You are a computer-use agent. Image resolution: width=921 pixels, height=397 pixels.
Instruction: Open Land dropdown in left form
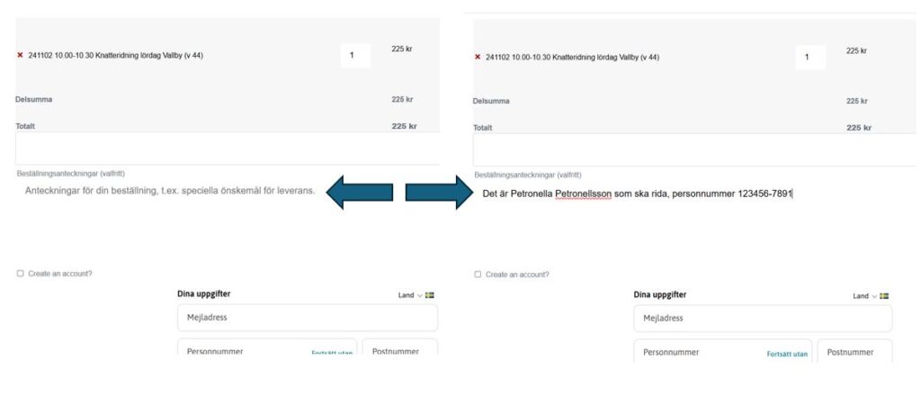tap(410, 294)
